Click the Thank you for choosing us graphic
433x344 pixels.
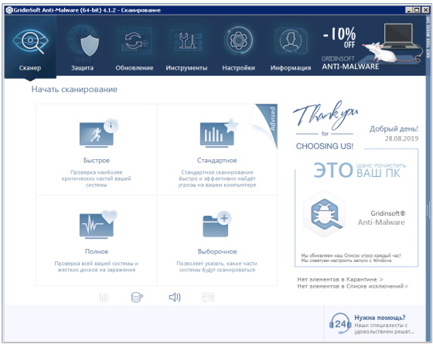coord(326,125)
